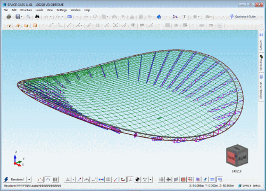The width and height of the screenshot is (266, 191).
Task: Expand the arrow next to the Save icon
Action: coord(21,17)
